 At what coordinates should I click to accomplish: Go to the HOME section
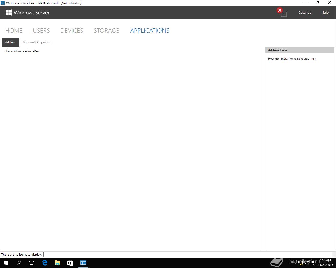[x=14, y=31]
